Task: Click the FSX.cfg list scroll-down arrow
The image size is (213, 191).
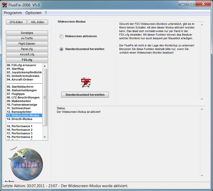Action: pyautogui.click(x=45, y=137)
